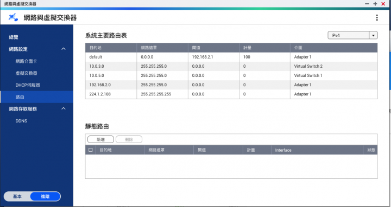Click 狀態 header in static route table

[x=371, y=150]
